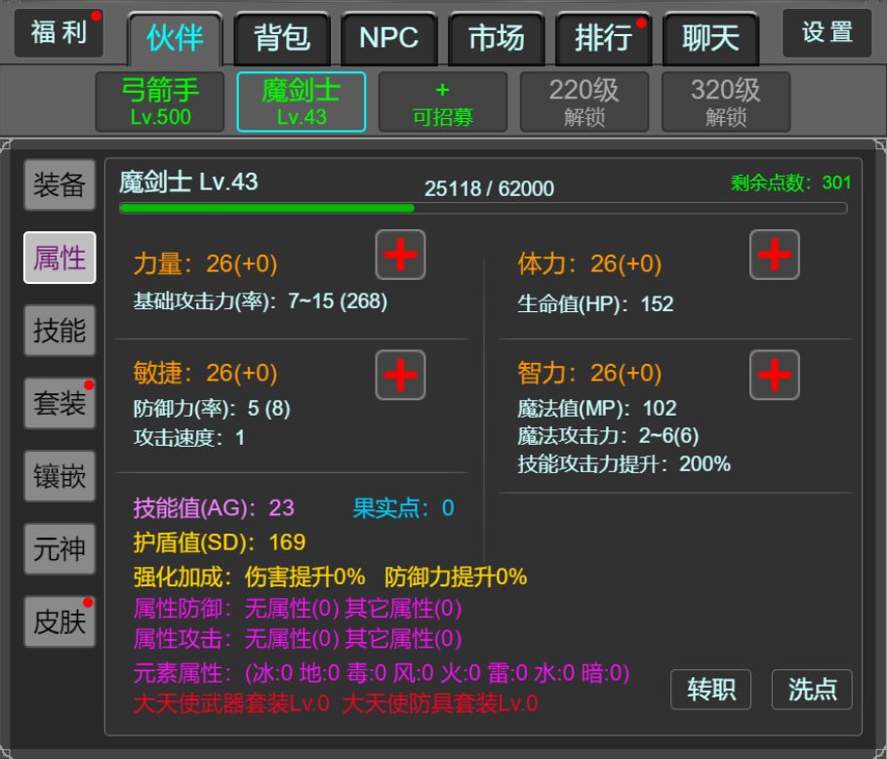This screenshot has width=887, height=759.
Task: Click the 强化加成 damage bonus line
Action: tap(330, 578)
